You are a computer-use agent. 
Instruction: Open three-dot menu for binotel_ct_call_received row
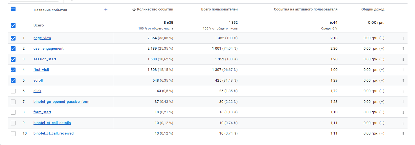[x=403, y=134]
